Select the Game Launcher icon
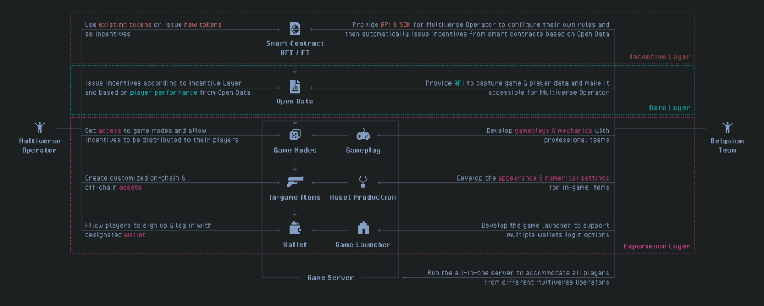Image resolution: width=764 pixels, height=306 pixels. pyautogui.click(x=363, y=229)
